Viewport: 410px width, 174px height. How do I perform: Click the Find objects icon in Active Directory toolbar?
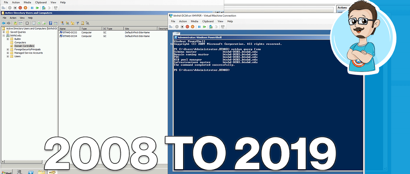(x=82, y=23)
